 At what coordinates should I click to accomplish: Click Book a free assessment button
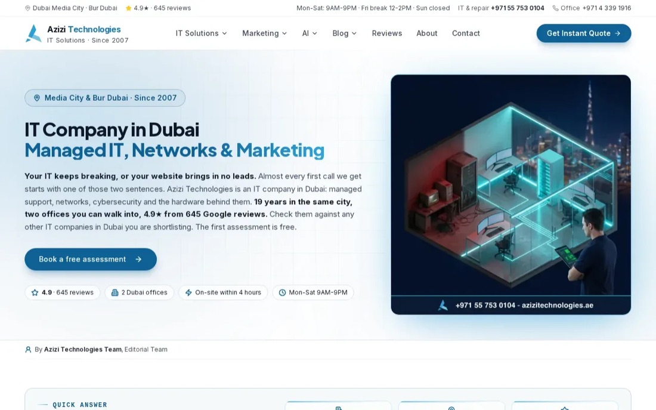(91, 259)
